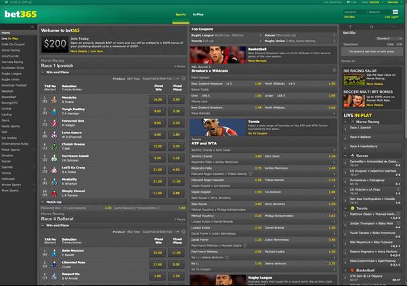This screenshot has width=407, height=286.
Task: Click the Password input field
Action: [x=379, y=12]
